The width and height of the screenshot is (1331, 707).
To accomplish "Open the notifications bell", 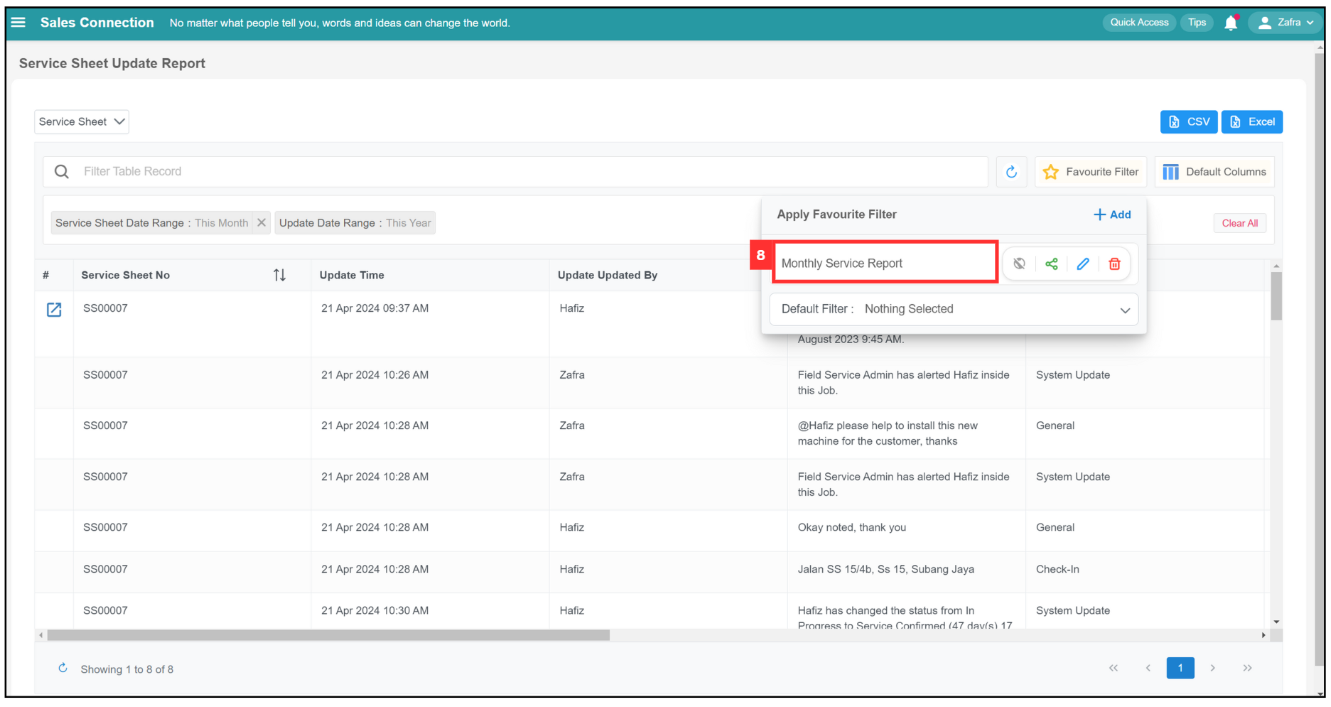I will click(1231, 23).
